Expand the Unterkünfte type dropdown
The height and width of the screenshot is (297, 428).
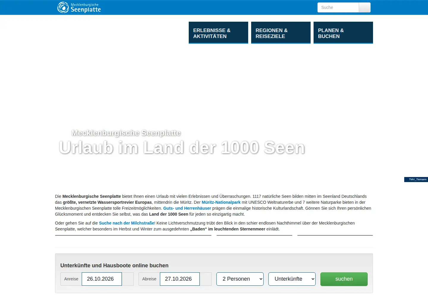292,279
